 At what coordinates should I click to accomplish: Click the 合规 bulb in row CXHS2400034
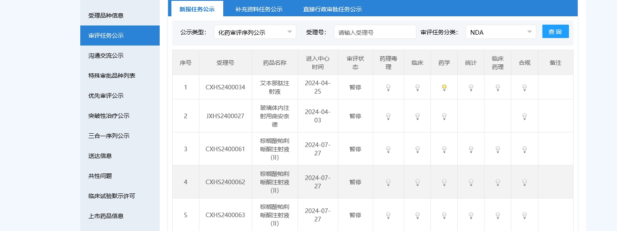tap(525, 88)
